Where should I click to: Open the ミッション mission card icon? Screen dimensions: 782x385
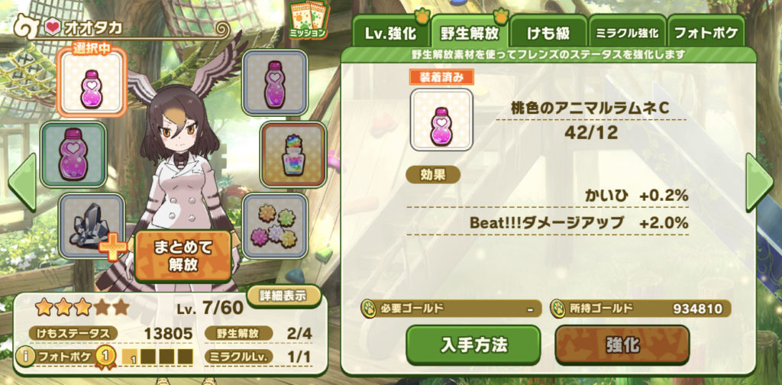pyautogui.click(x=309, y=21)
